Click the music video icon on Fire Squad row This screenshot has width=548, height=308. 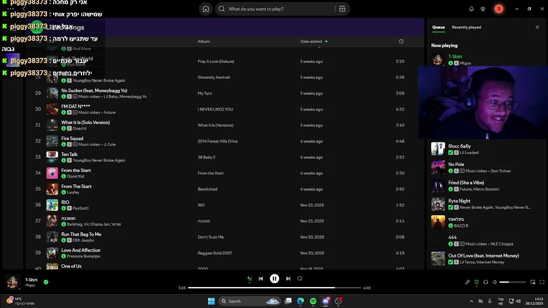(75, 145)
